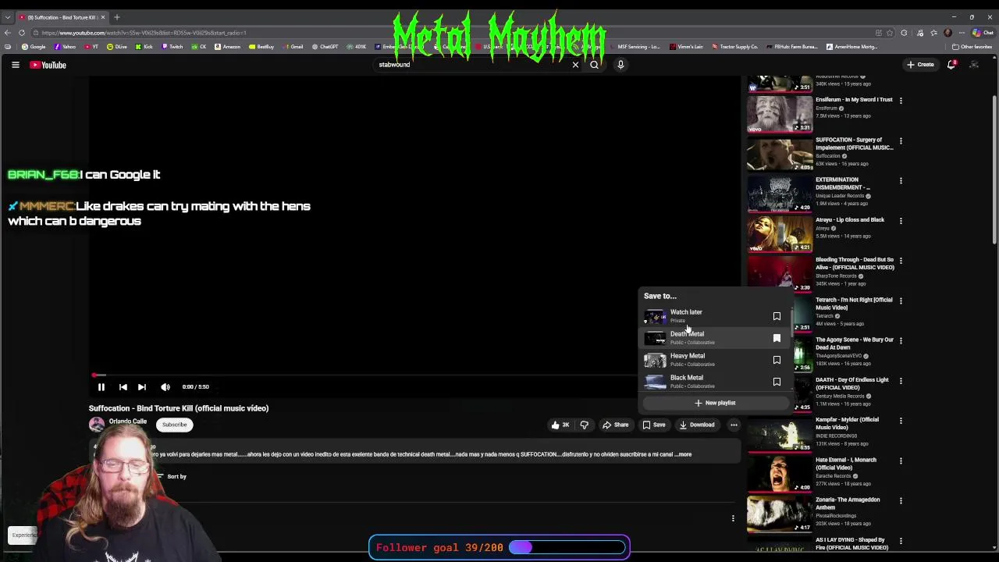Close the Suffocation browser tab

coord(101,17)
